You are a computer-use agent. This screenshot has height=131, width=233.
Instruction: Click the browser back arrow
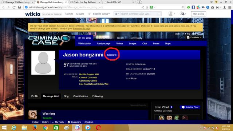click(3, 7)
